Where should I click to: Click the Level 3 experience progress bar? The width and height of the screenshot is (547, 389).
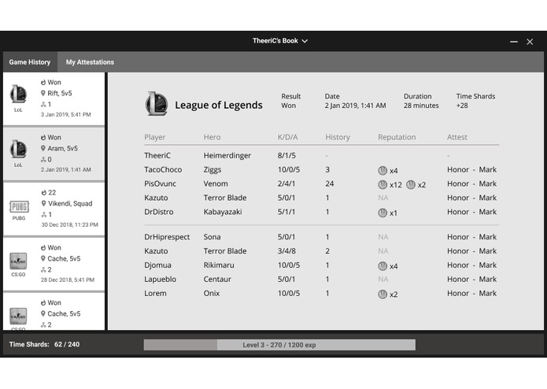279,345
